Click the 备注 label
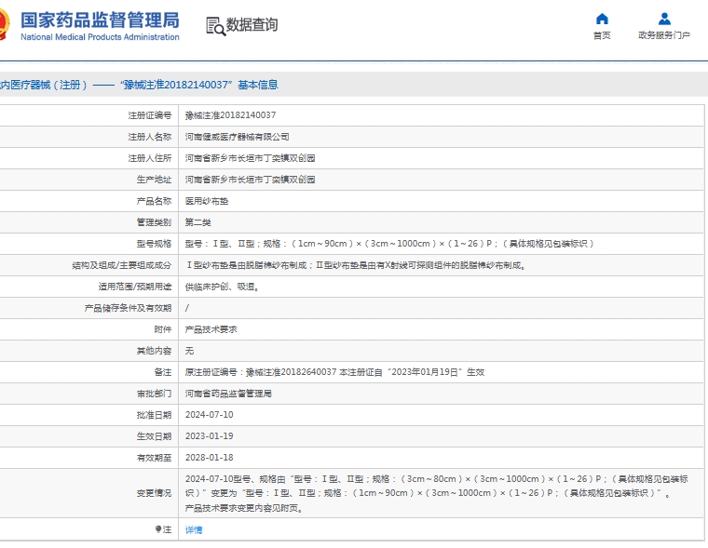Image resolution: width=708 pixels, height=548 pixels. (x=162, y=372)
